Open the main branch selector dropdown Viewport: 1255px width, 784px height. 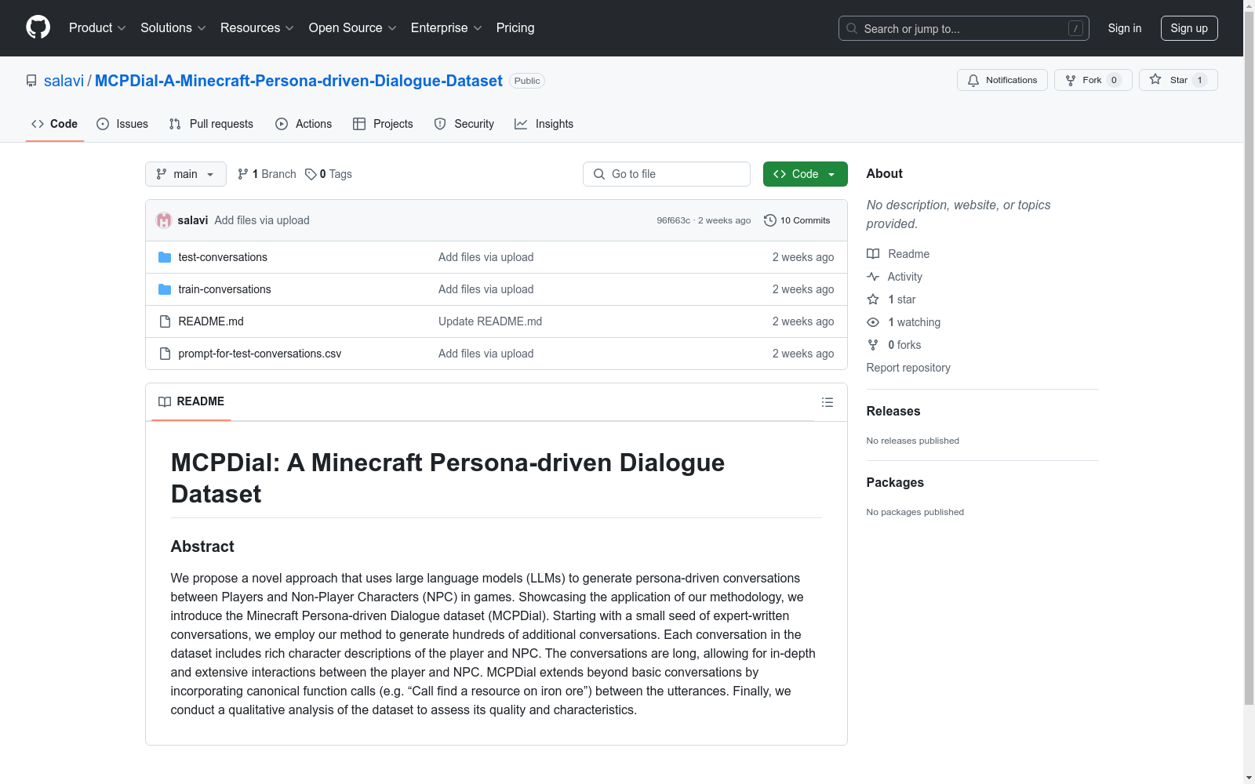[186, 174]
